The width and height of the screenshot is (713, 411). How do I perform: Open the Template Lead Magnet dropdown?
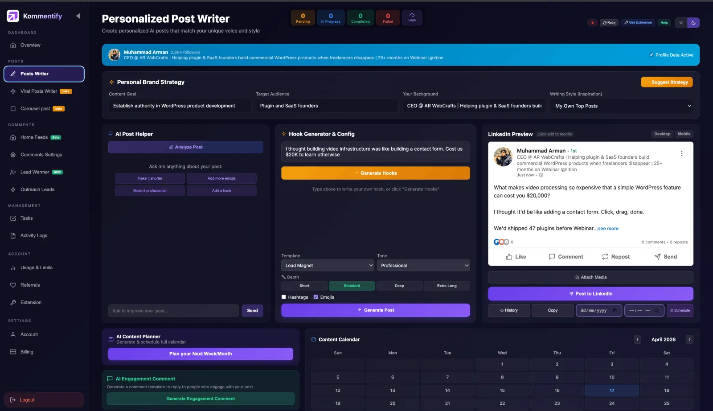click(328, 265)
